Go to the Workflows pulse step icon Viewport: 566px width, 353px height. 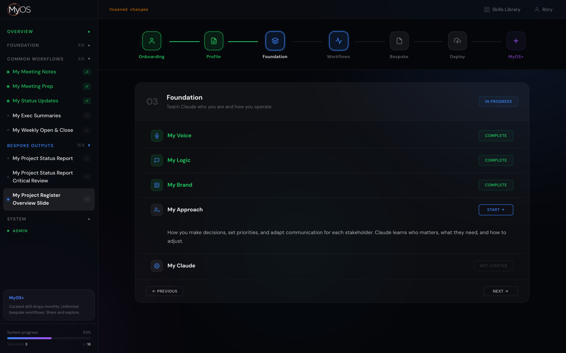click(x=339, y=41)
